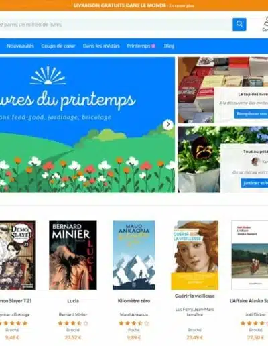Open Lucia book cover
This screenshot has width=268, height=346.
[73, 255]
